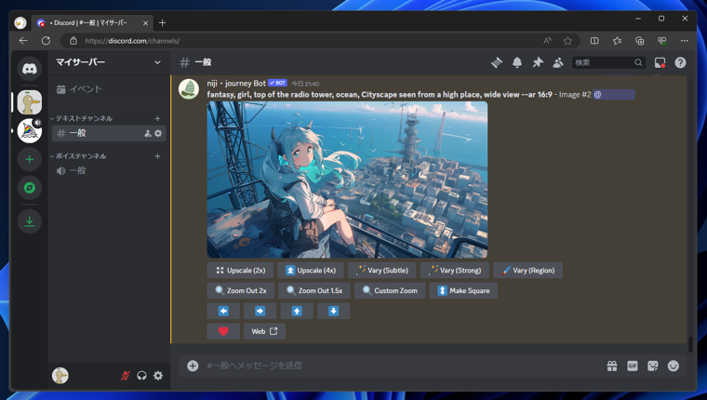
Task: Open the help question mark icon
Action: pos(680,62)
